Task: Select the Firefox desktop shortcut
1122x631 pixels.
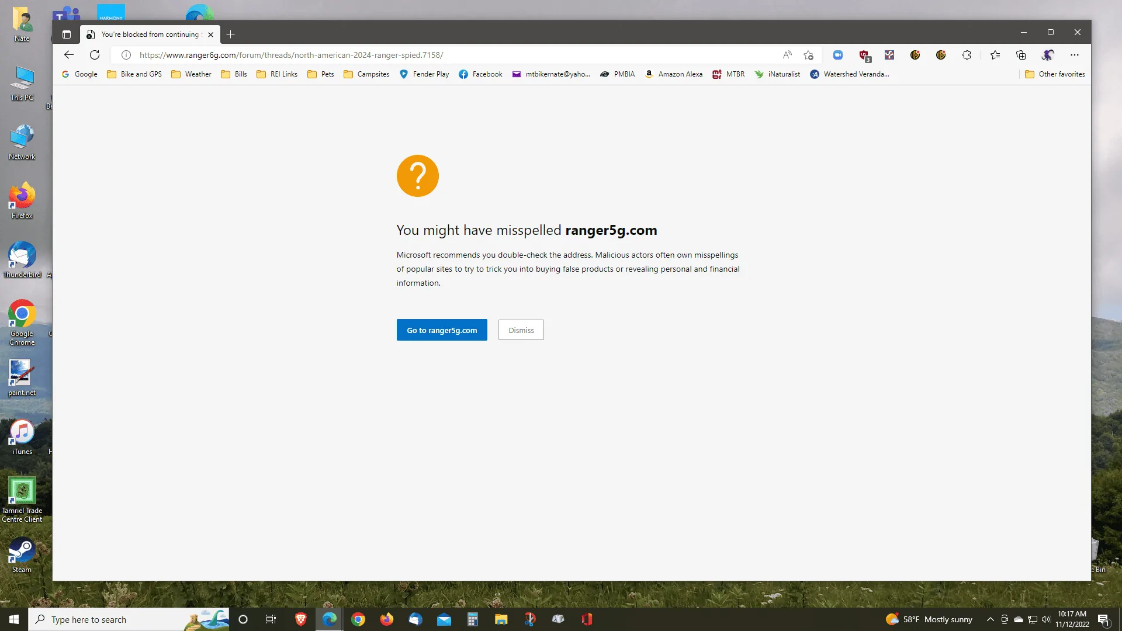Action: [22, 201]
